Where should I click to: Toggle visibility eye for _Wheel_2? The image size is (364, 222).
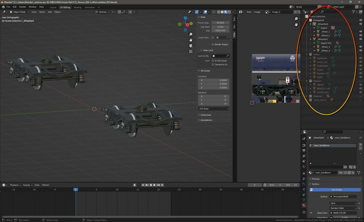(x=361, y=35)
